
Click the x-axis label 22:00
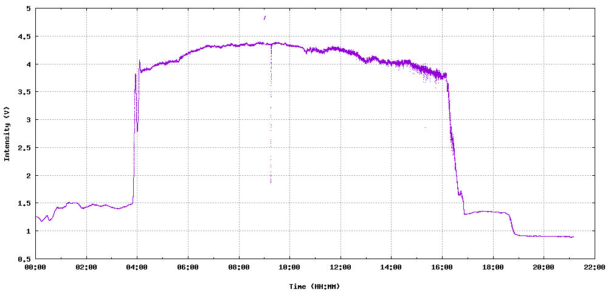(595, 267)
